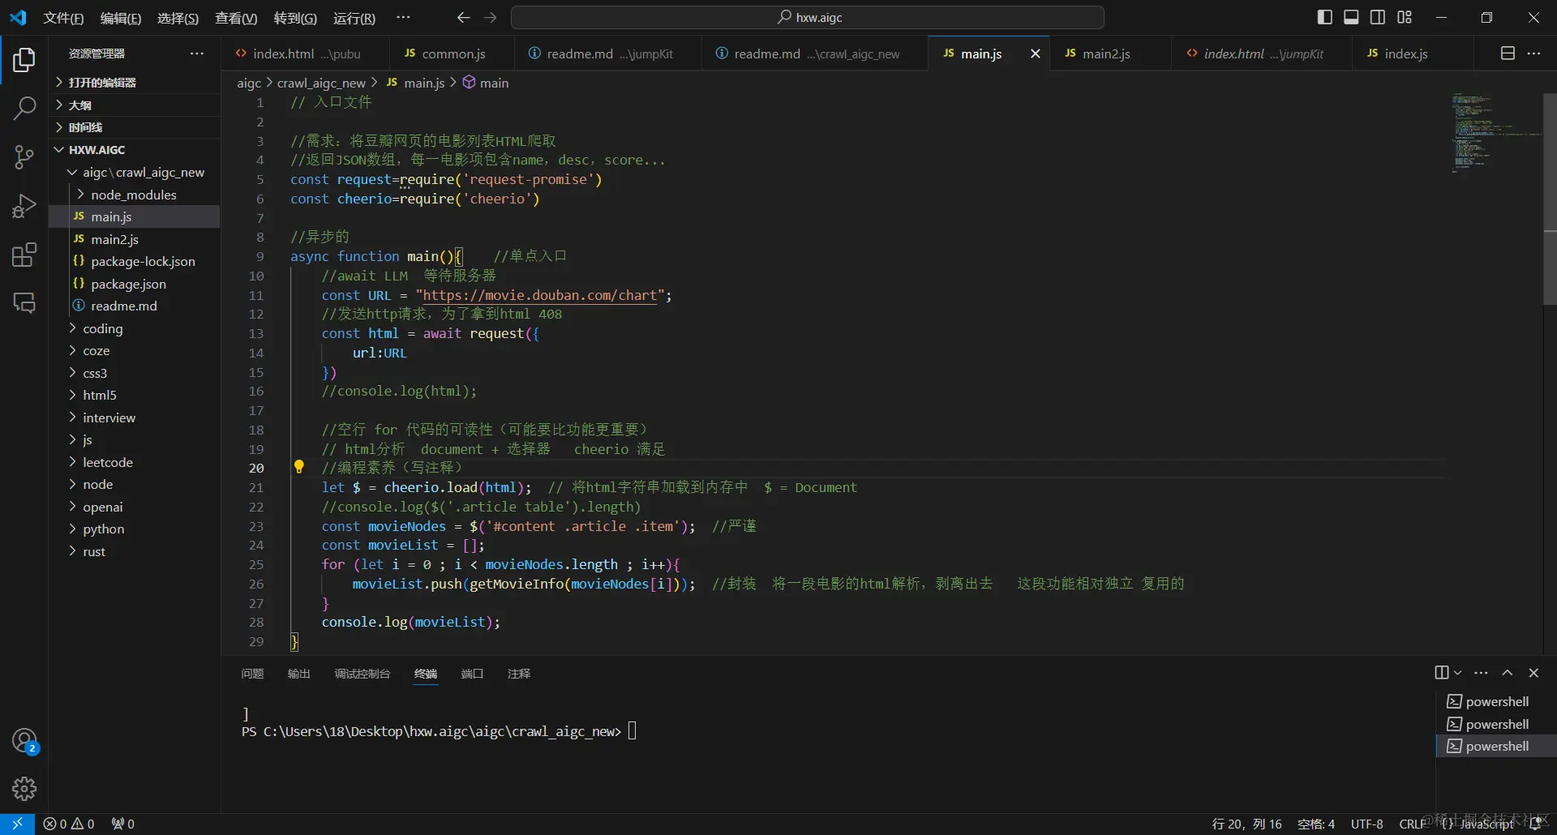The width and height of the screenshot is (1557, 835).
Task: Close the terminal panel
Action: coord(1533,673)
